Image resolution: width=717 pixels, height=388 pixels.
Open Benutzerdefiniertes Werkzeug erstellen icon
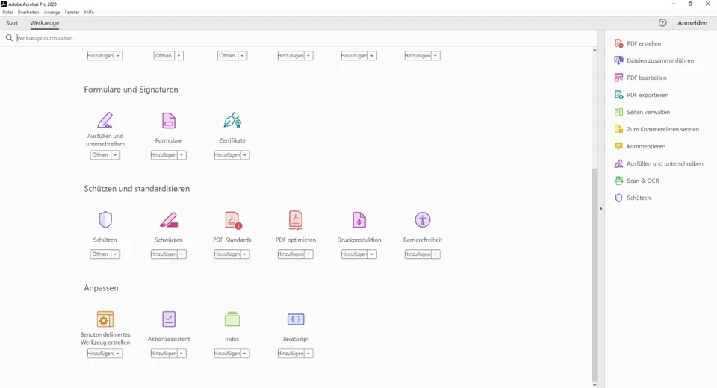point(105,319)
